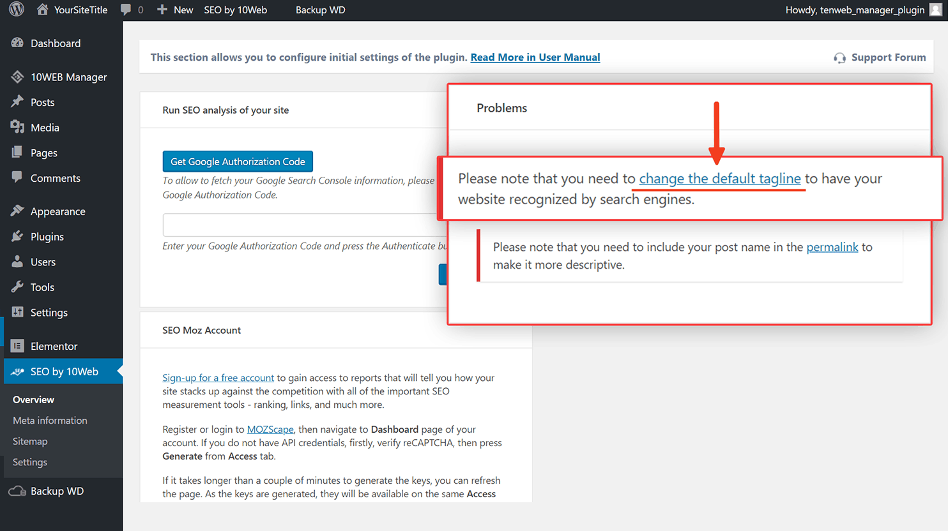Viewport: 948px width, 531px height.
Task: Follow the change the default tagline link
Action: 720,179
